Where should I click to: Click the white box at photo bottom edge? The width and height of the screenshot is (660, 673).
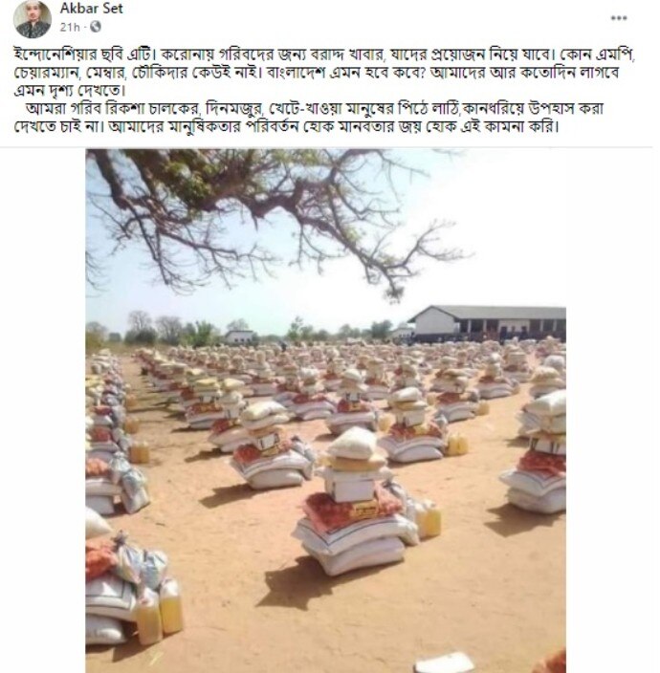[x=445, y=662]
